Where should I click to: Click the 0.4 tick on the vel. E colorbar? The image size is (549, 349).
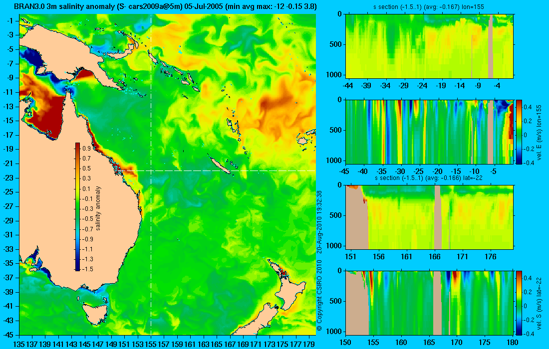point(528,107)
